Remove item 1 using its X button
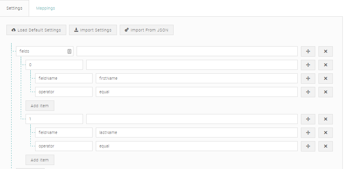346x169 pixels. [x=326, y=119]
